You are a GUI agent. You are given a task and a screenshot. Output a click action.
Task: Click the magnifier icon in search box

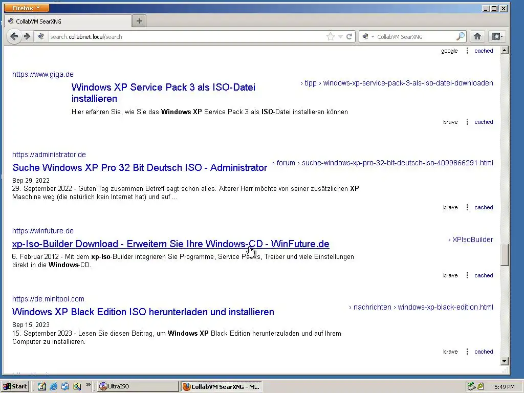click(461, 36)
